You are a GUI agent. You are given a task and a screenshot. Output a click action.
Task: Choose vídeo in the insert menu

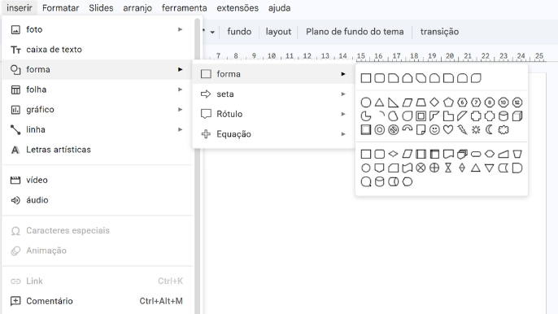tap(98, 180)
